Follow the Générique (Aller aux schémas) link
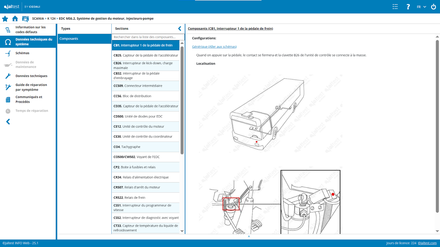The width and height of the screenshot is (440, 247). pyautogui.click(x=214, y=47)
